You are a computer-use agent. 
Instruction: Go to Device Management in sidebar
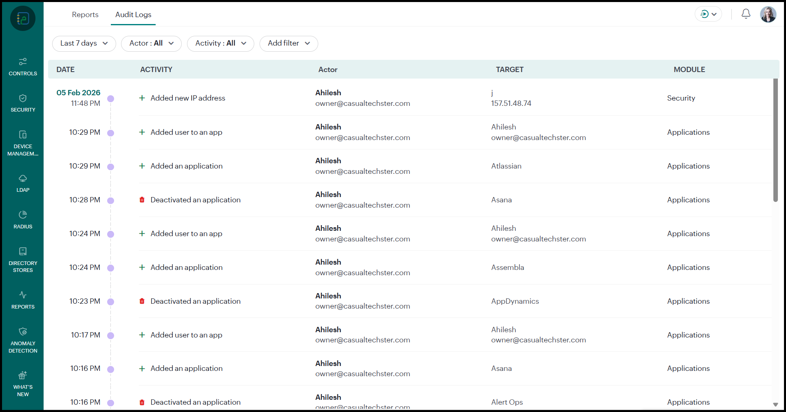tap(23, 143)
